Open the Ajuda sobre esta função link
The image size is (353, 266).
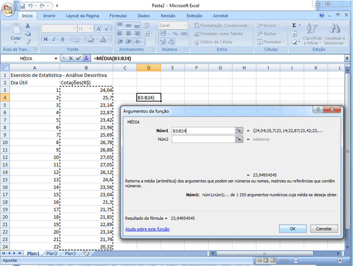(x=147, y=229)
